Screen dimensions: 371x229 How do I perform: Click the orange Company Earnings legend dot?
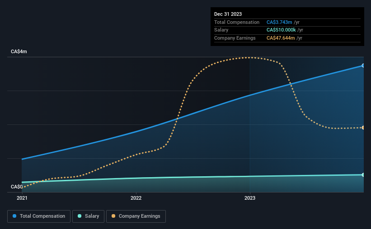(x=113, y=216)
